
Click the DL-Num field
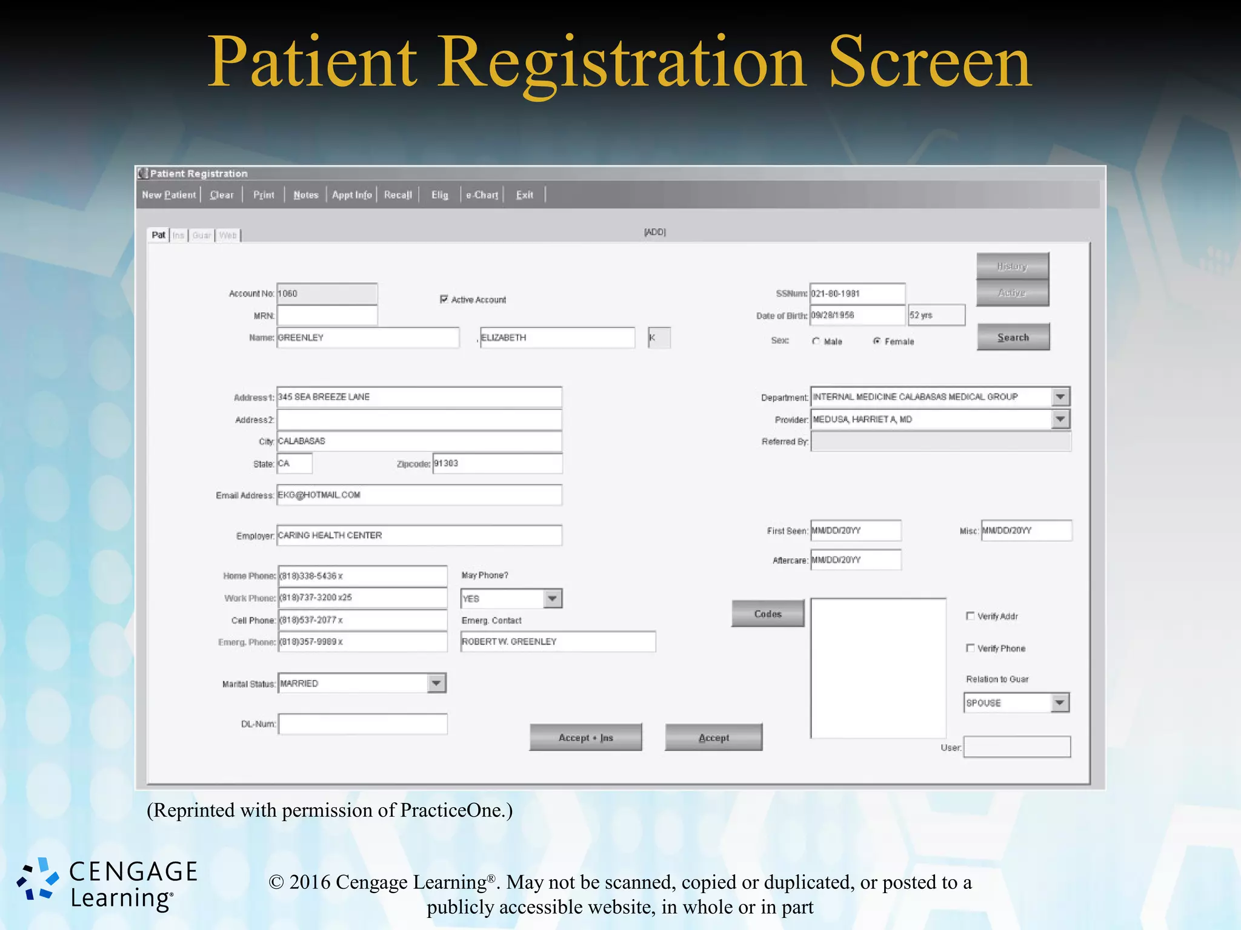[363, 724]
